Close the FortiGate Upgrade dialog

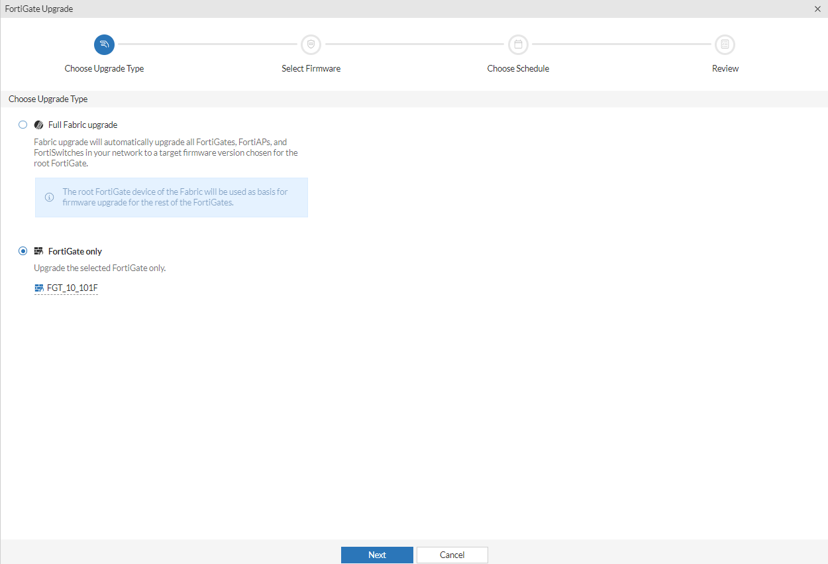[817, 9]
